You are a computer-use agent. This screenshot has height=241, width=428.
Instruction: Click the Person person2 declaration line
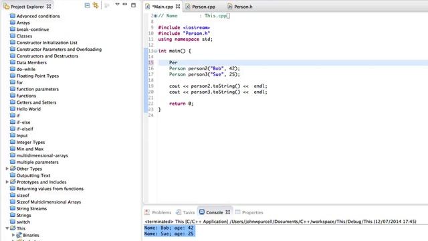pos(205,68)
